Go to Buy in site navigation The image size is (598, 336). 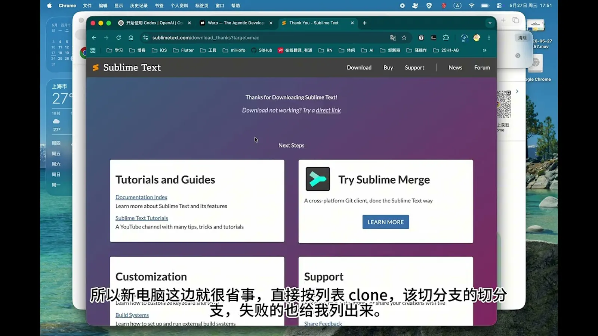tap(388, 68)
